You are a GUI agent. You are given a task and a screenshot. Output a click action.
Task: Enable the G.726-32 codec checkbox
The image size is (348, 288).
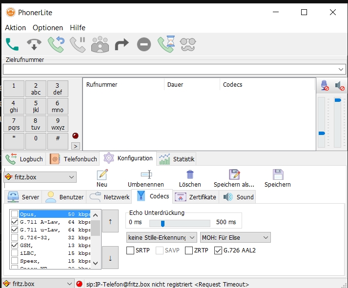click(15, 237)
